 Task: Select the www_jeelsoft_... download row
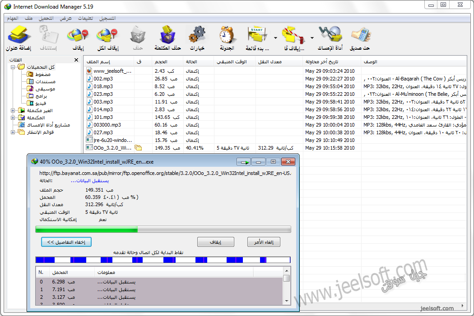275,71
